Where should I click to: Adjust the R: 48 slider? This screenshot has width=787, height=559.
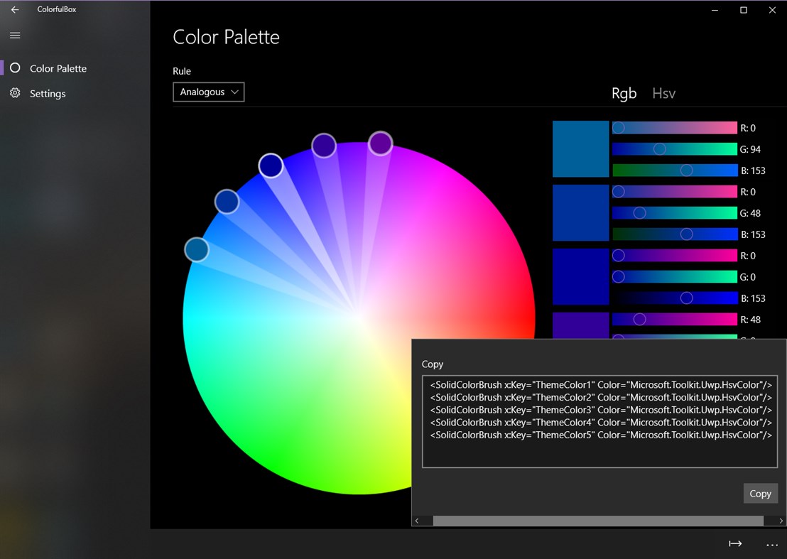click(x=675, y=319)
